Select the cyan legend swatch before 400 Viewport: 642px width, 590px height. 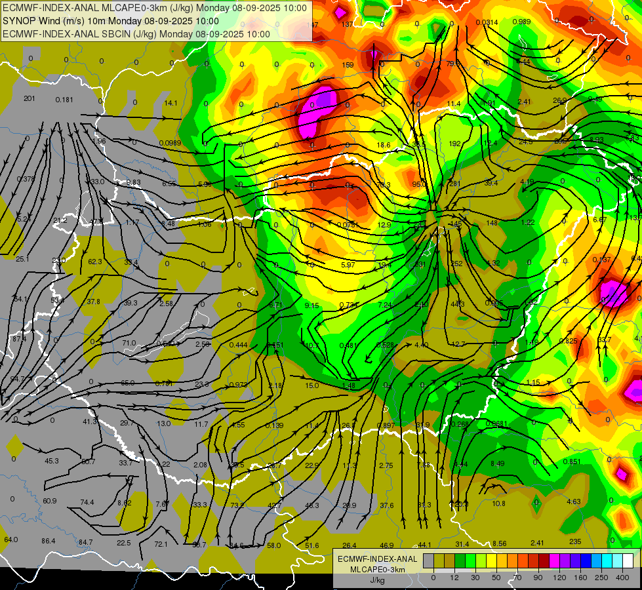(607, 561)
